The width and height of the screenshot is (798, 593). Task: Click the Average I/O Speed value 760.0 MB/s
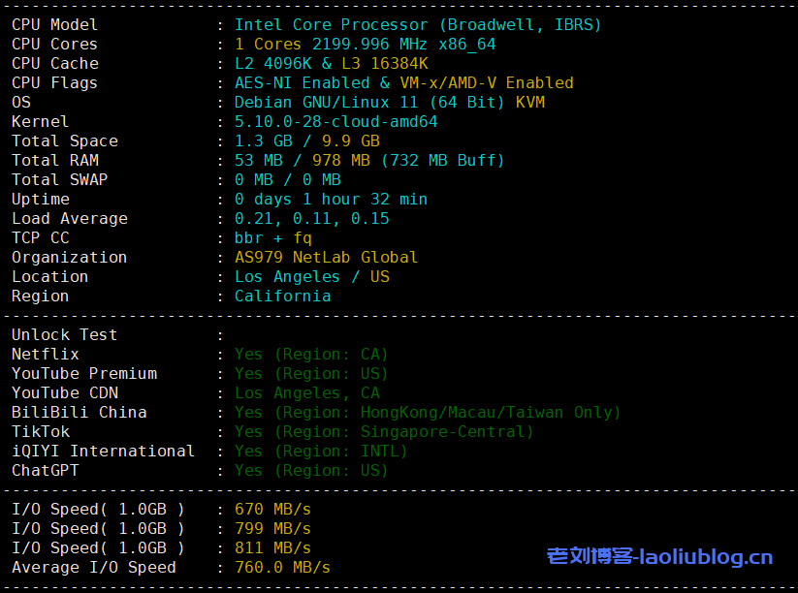(x=282, y=568)
